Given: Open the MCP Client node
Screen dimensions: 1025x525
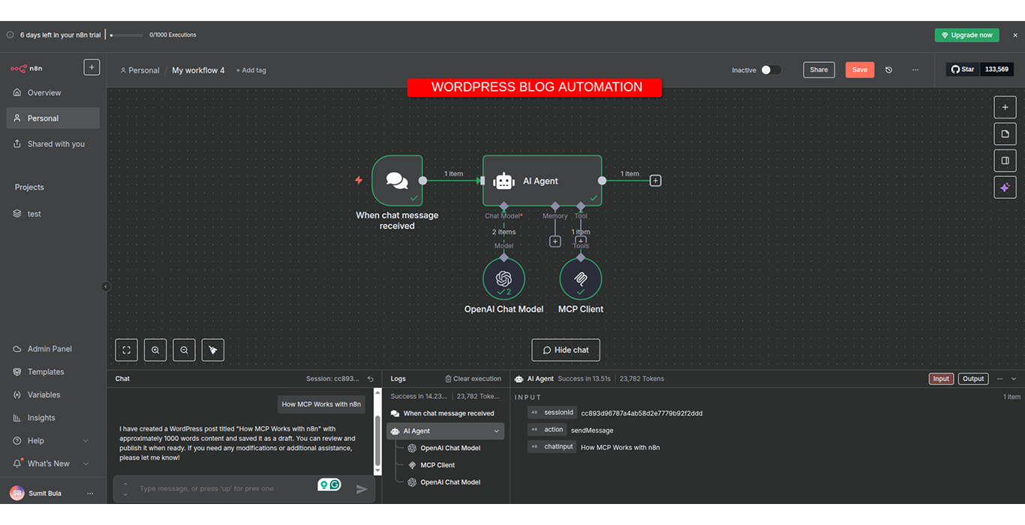Looking at the screenshot, I should [580, 278].
